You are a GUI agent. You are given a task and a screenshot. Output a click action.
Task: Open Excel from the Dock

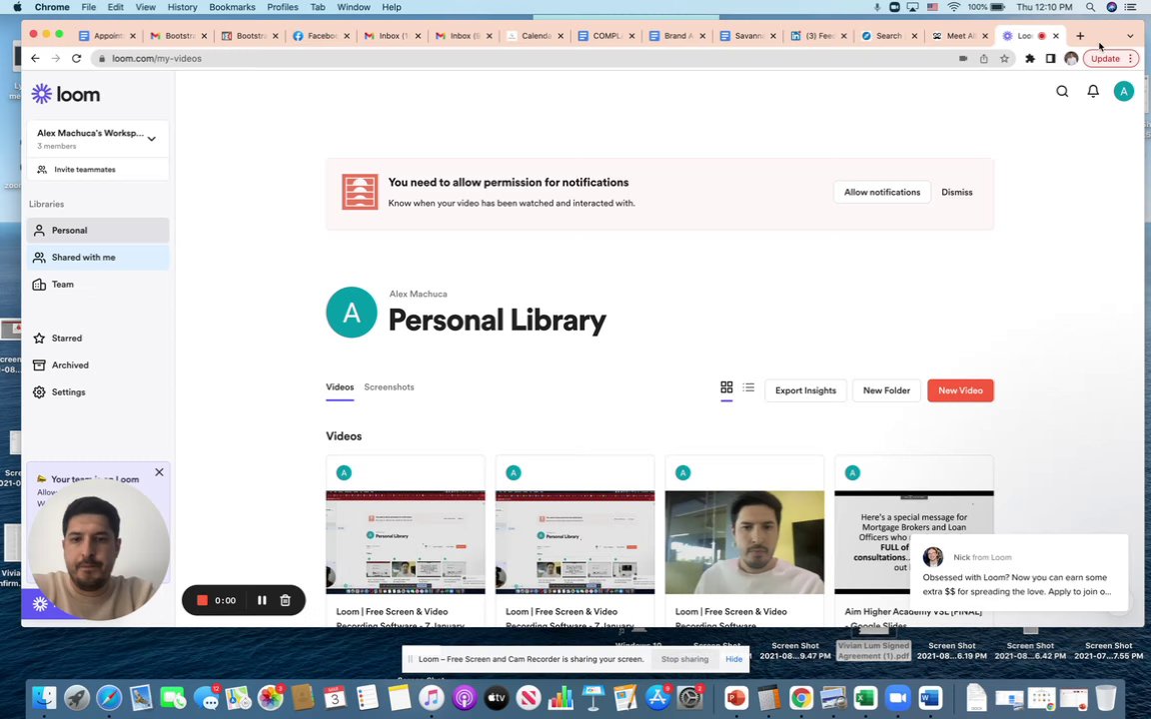point(865,697)
